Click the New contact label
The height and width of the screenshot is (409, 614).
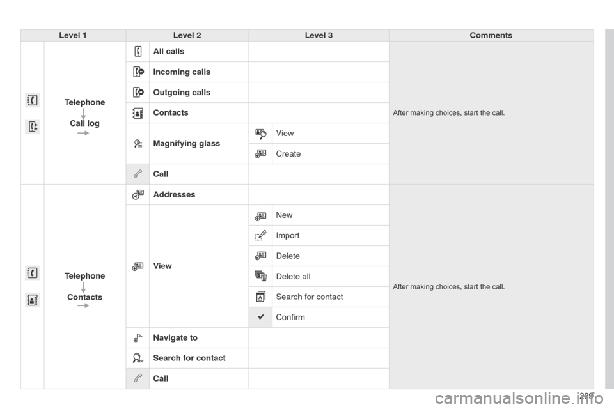pyautogui.click(x=284, y=215)
